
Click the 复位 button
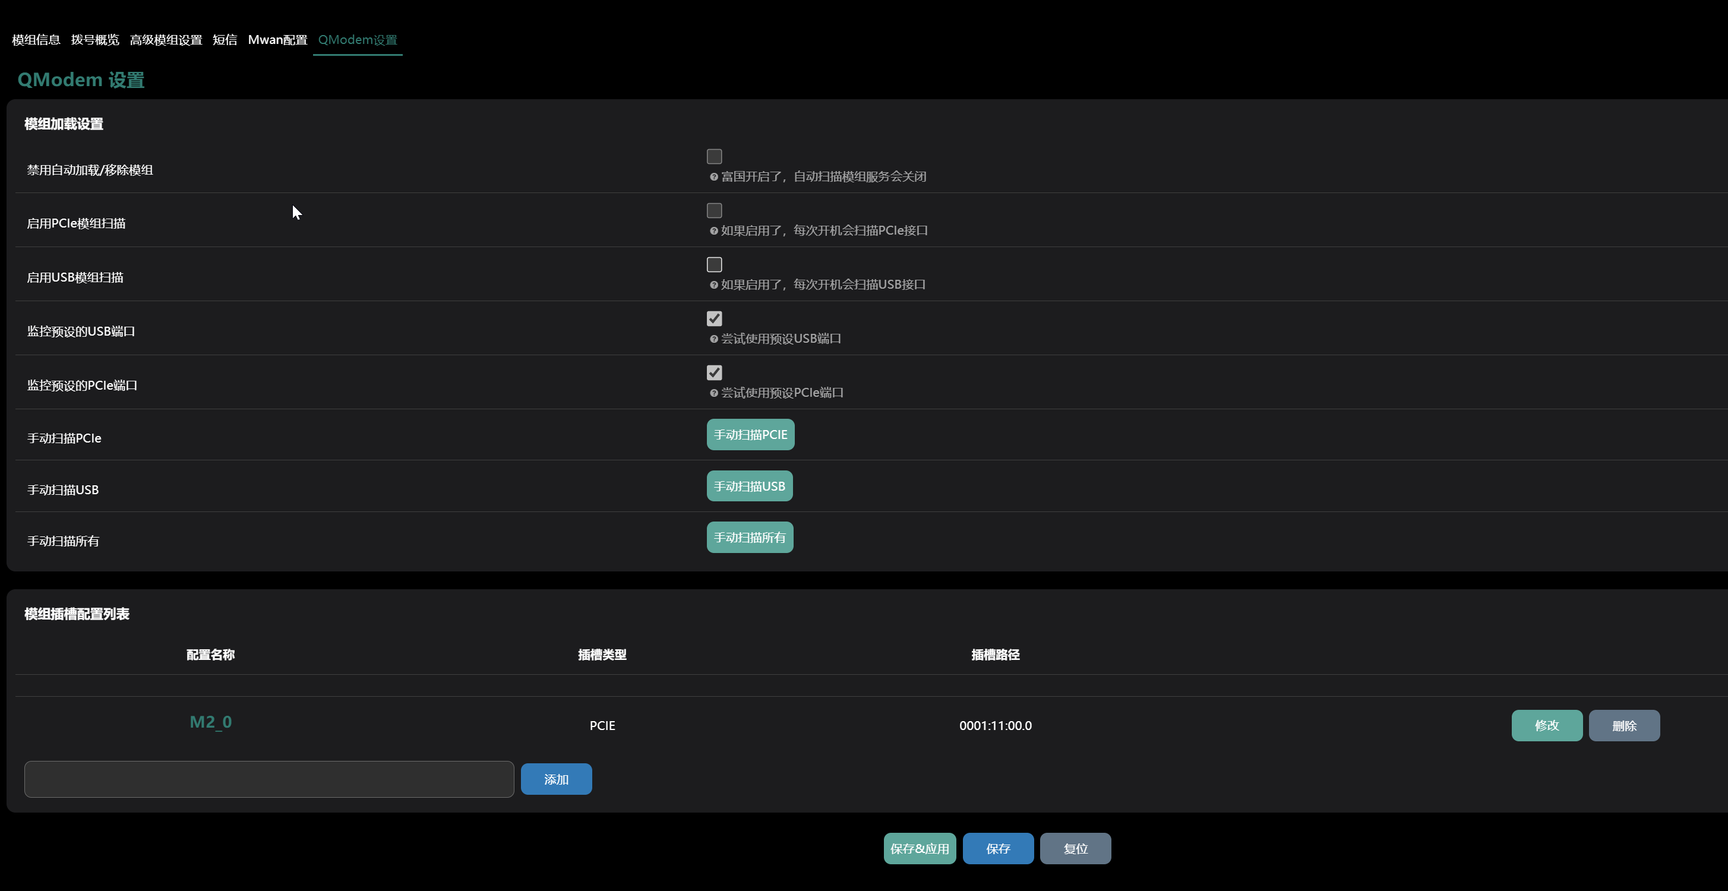[x=1075, y=849]
